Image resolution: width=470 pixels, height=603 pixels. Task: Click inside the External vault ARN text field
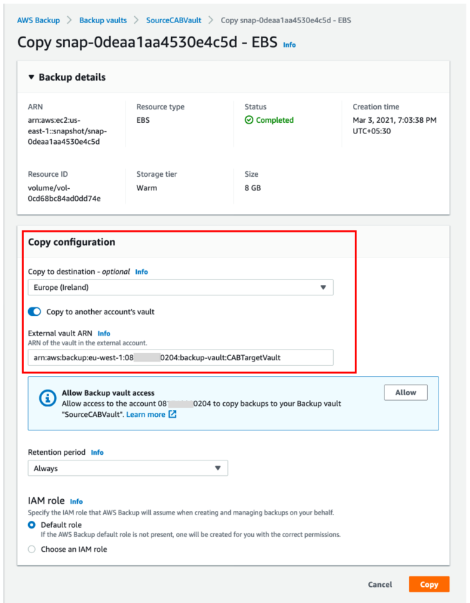click(181, 357)
